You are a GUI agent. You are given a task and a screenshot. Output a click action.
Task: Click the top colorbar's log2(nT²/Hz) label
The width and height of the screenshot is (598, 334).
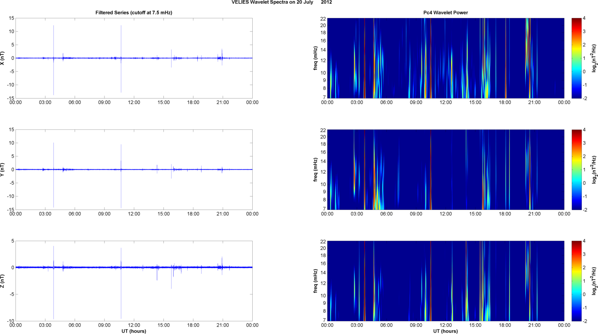click(x=594, y=58)
